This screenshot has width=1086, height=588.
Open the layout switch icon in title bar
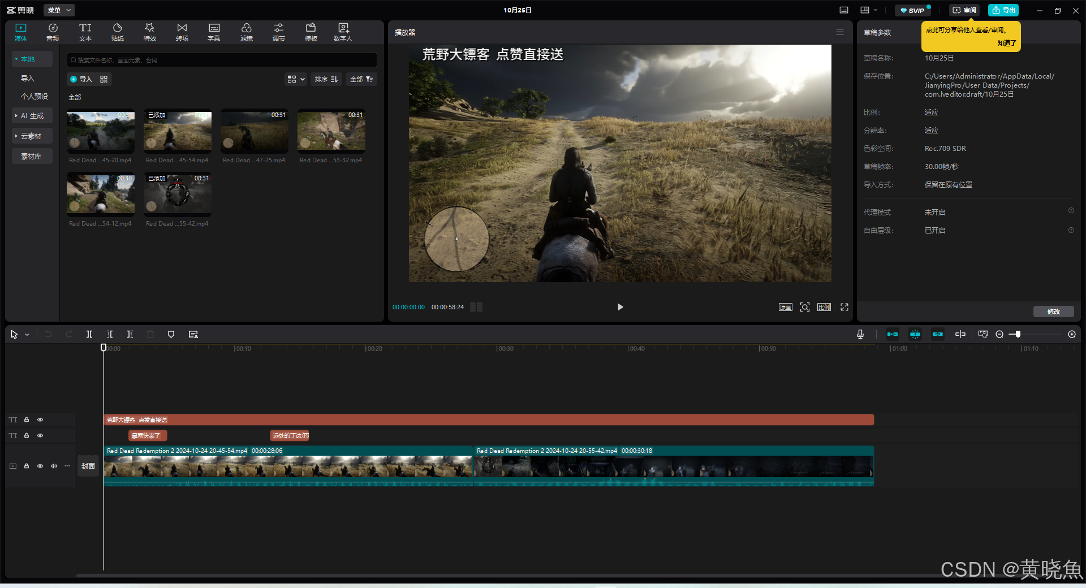864,10
